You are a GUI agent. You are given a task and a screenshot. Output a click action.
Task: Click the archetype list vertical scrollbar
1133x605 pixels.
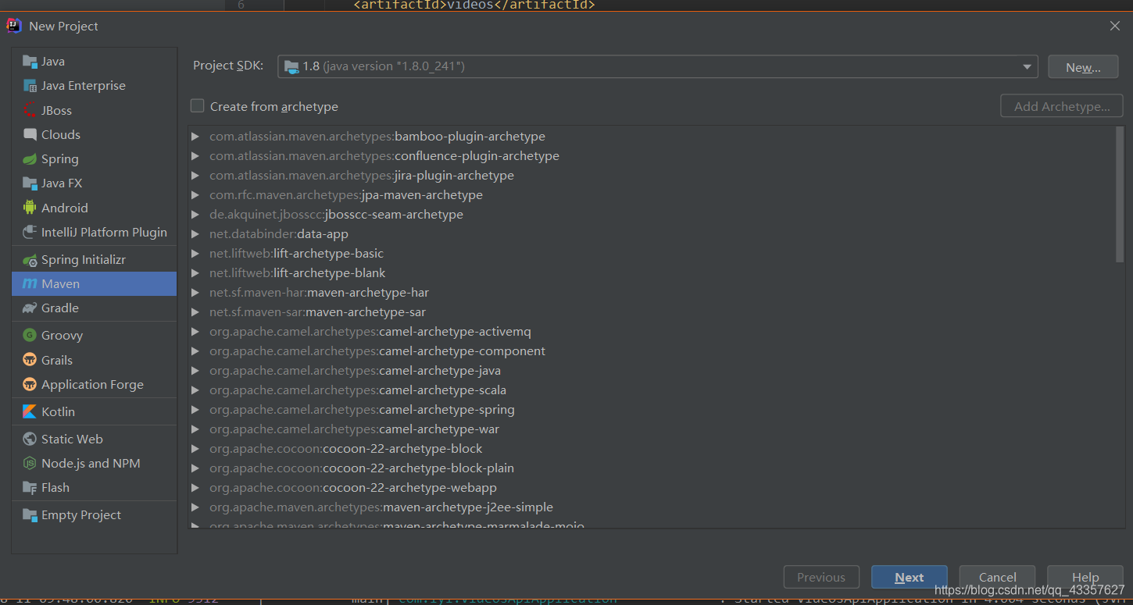tap(1120, 195)
